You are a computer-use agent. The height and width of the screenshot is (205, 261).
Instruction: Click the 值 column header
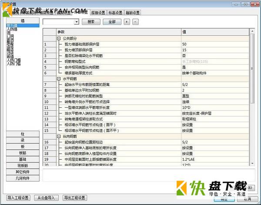tap(215, 32)
